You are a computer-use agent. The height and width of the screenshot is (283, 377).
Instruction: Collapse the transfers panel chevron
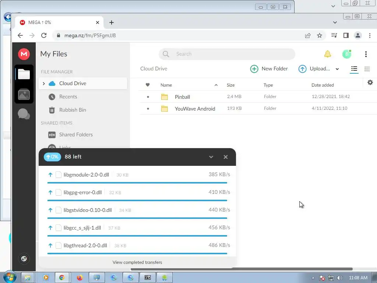pyautogui.click(x=211, y=157)
